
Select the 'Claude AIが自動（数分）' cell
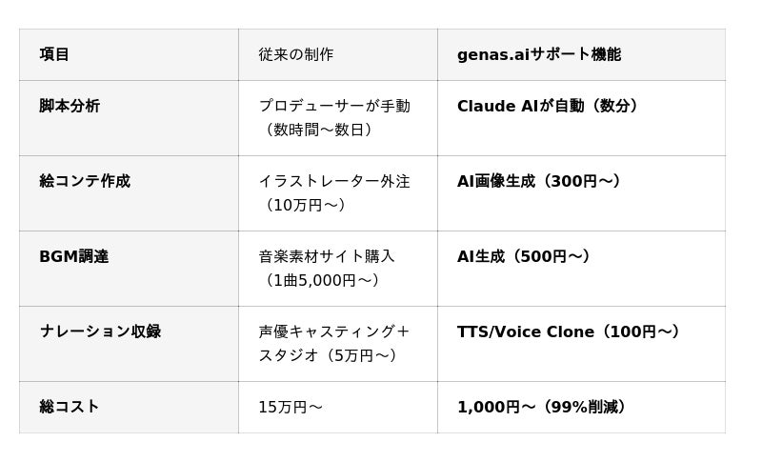click(548, 106)
